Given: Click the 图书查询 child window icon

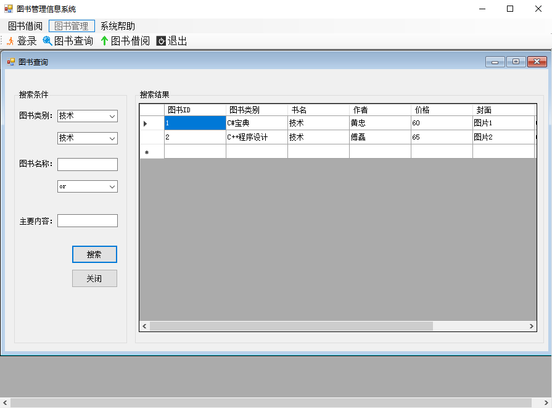Looking at the screenshot, I should [11, 62].
